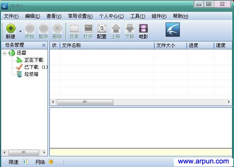Click the tree panel scroll right arrow

coord(44,152)
